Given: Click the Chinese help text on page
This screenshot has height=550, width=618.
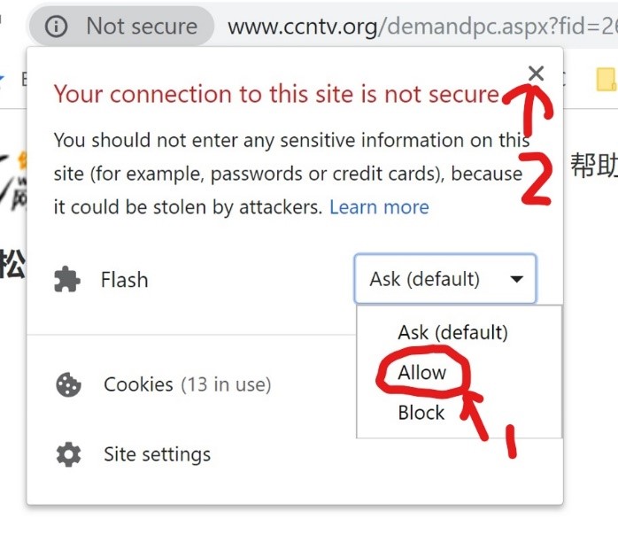Looking at the screenshot, I should tap(594, 165).
